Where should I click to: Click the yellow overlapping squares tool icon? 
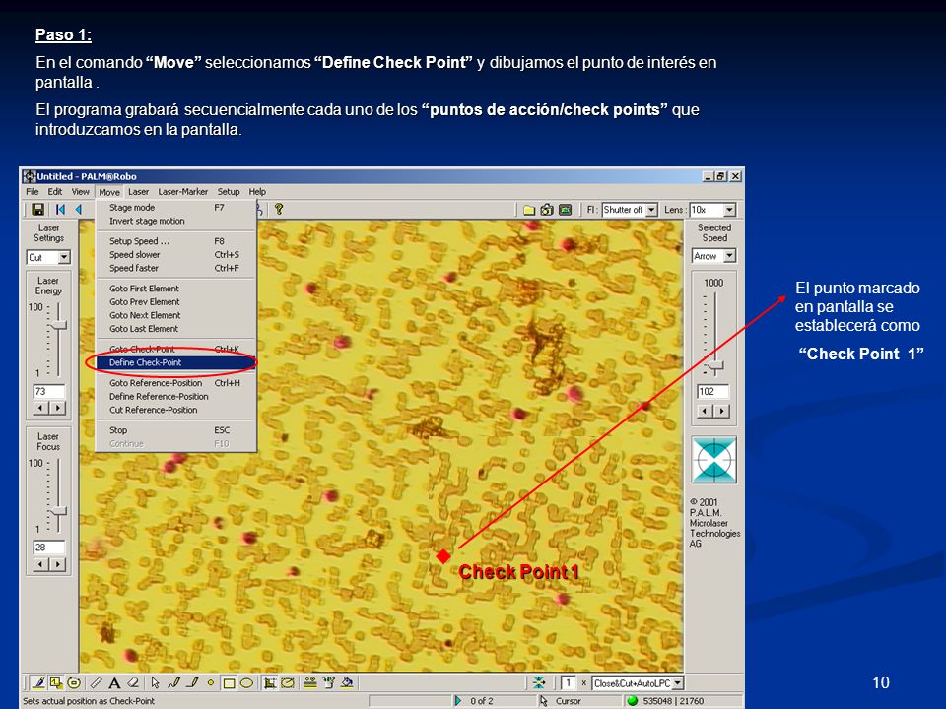(56, 683)
